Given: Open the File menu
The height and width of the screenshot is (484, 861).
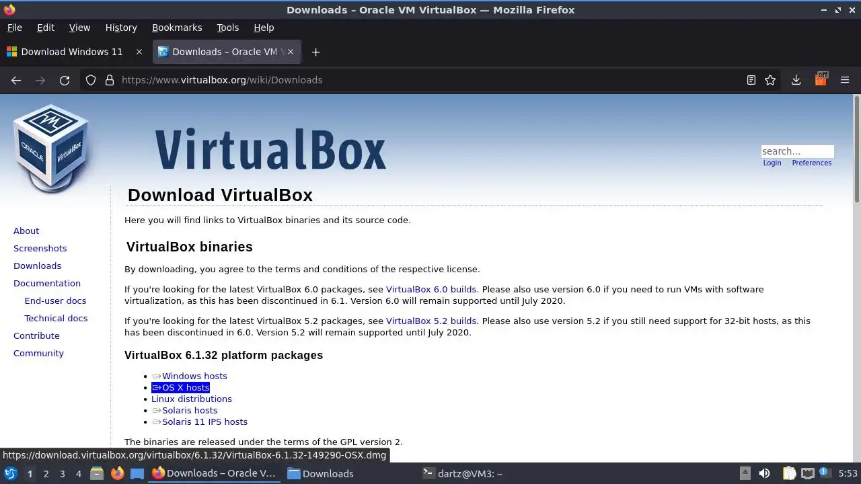Looking at the screenshot, I should 14,28.
